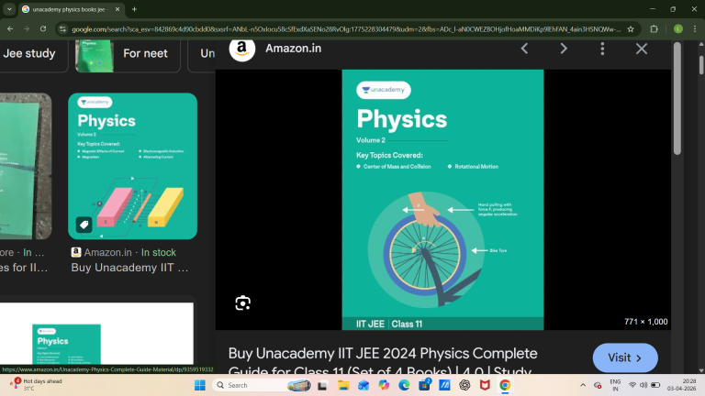The width and height of the screenshot is (705, 396).
Task: Open a new browser tab
Action: point(134,9)
